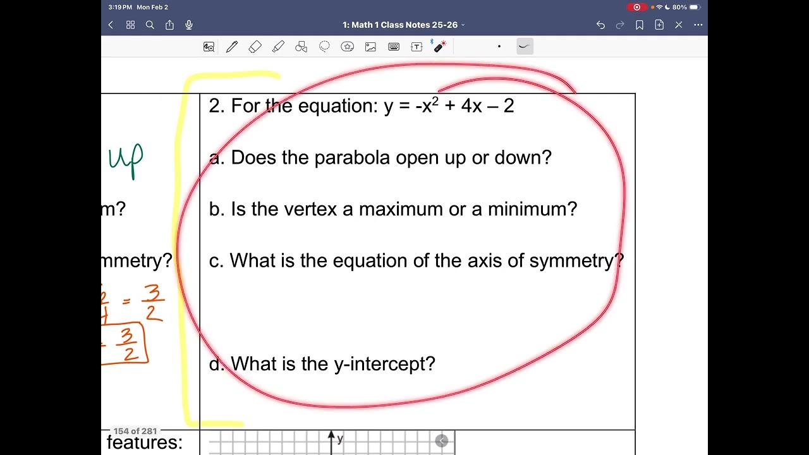Go back with the left chevron
The height and width of the screenshot is (455, 809).
click(x=111, y=25)
